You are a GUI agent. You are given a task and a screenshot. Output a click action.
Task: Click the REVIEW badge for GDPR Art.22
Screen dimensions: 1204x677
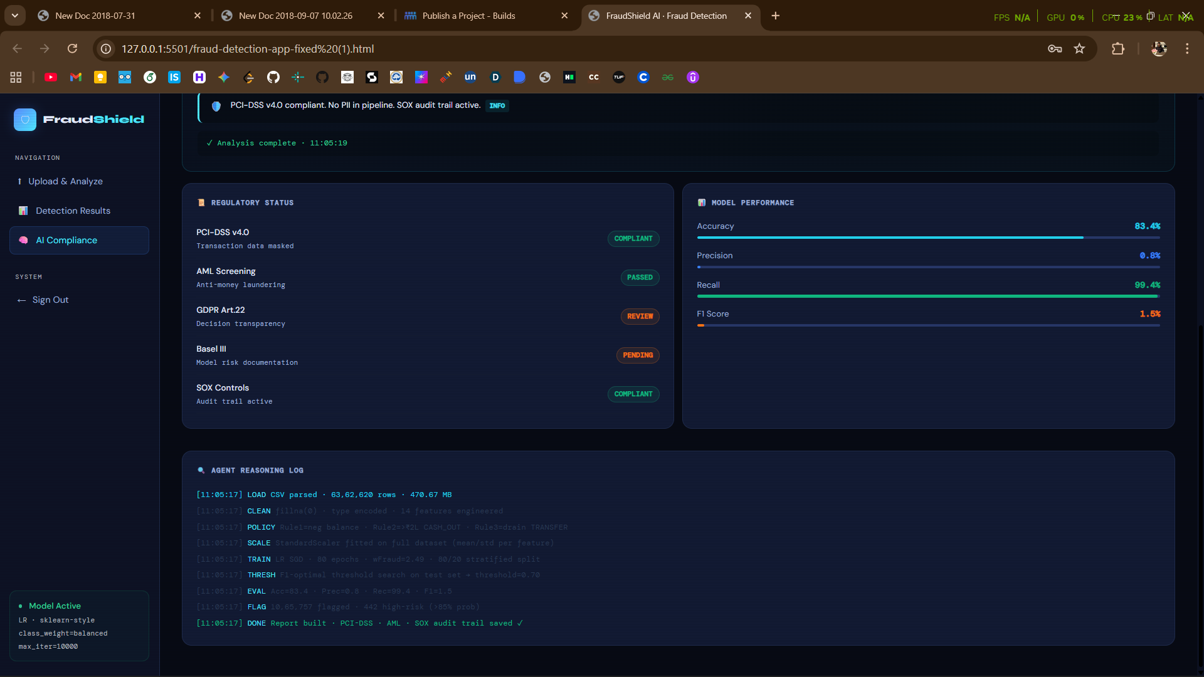click(640, 316)
